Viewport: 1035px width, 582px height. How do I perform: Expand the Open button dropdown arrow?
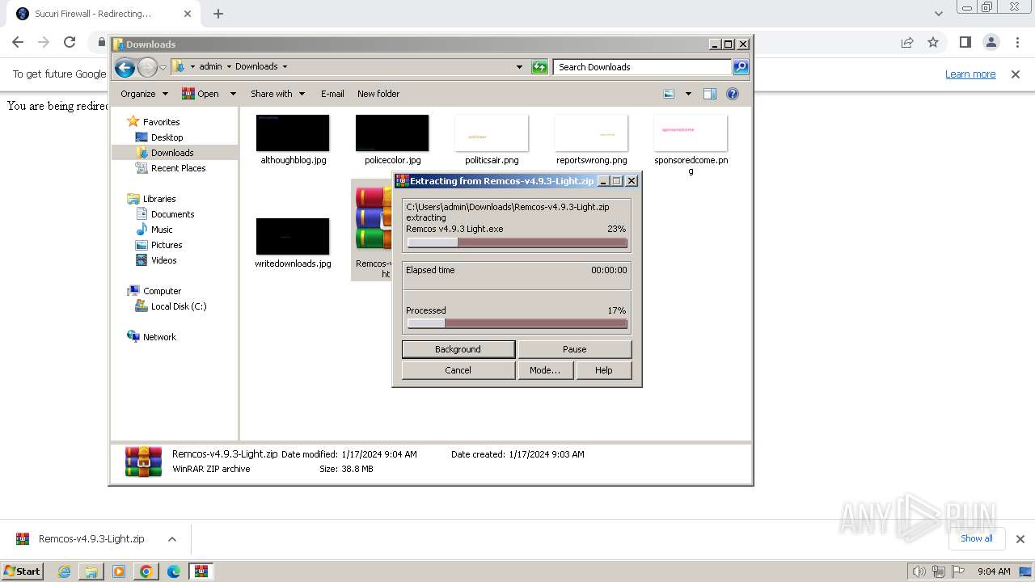[x=233, y=94]
